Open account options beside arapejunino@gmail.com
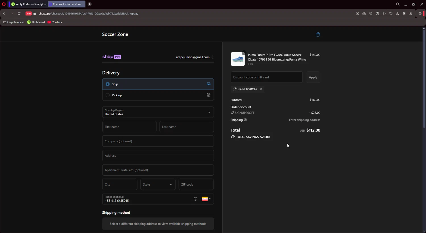This screenshot has height=233, width=426. tap(212, 57)
